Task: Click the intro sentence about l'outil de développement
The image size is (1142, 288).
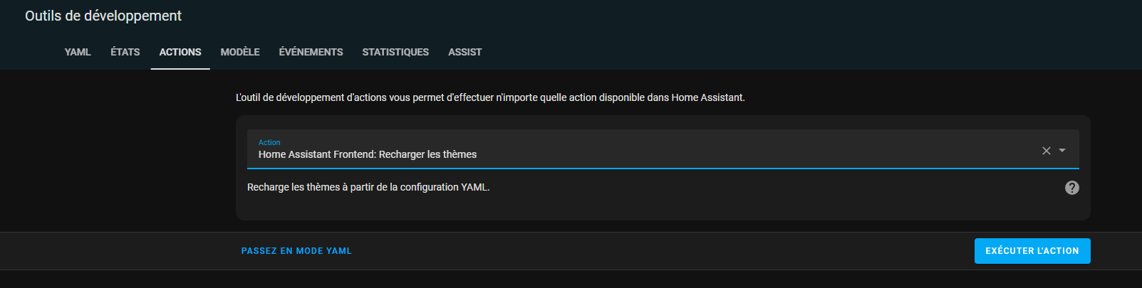Action: pos(490,97)
